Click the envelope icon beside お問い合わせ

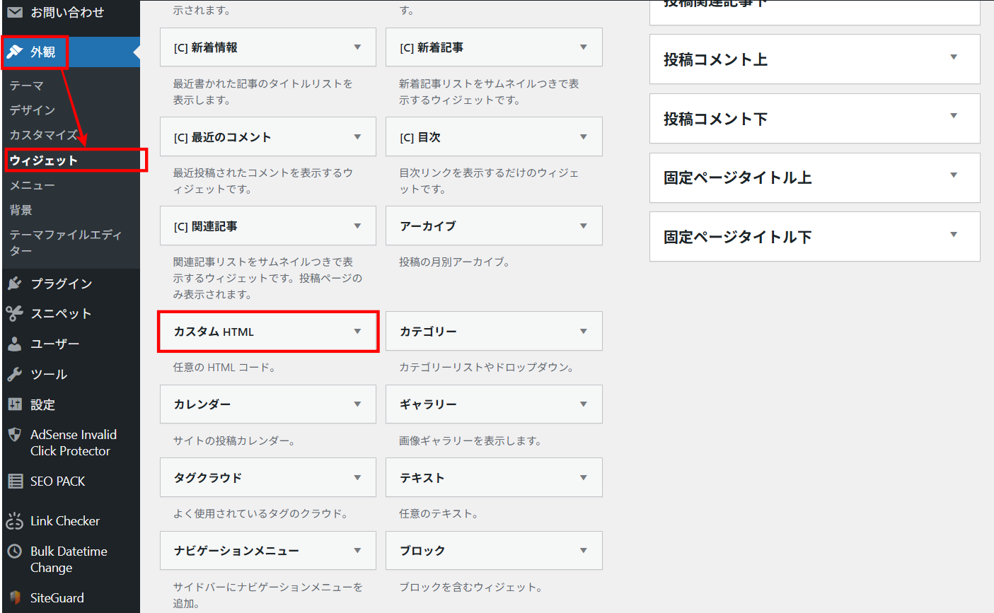click(x=14, y=12)
